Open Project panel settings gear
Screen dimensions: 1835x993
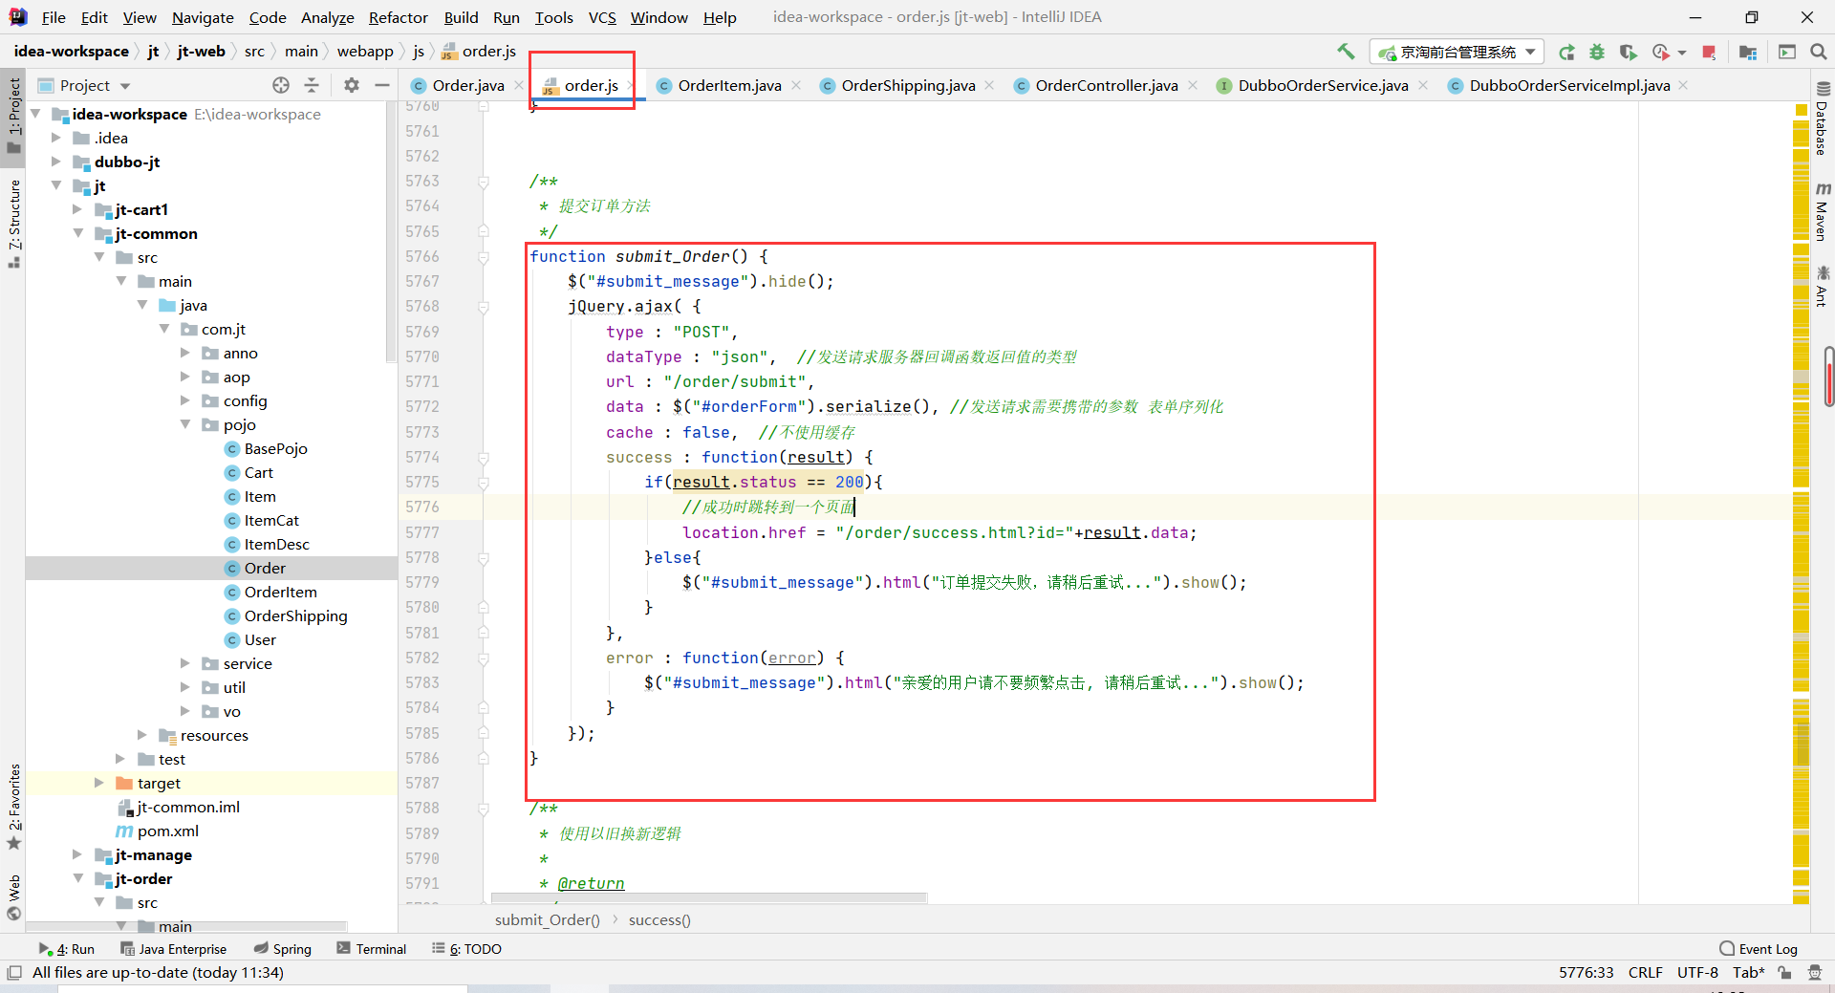pyautogui.click(x=352, y=85)
